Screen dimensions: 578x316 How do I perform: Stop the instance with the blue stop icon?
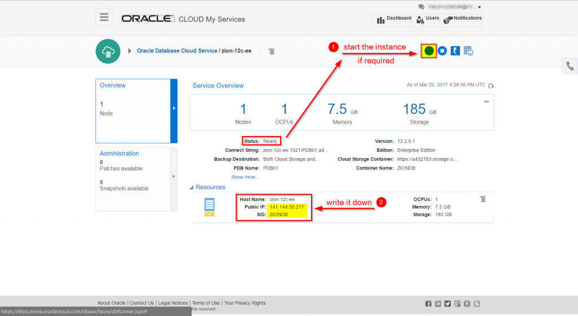(443, 51)
